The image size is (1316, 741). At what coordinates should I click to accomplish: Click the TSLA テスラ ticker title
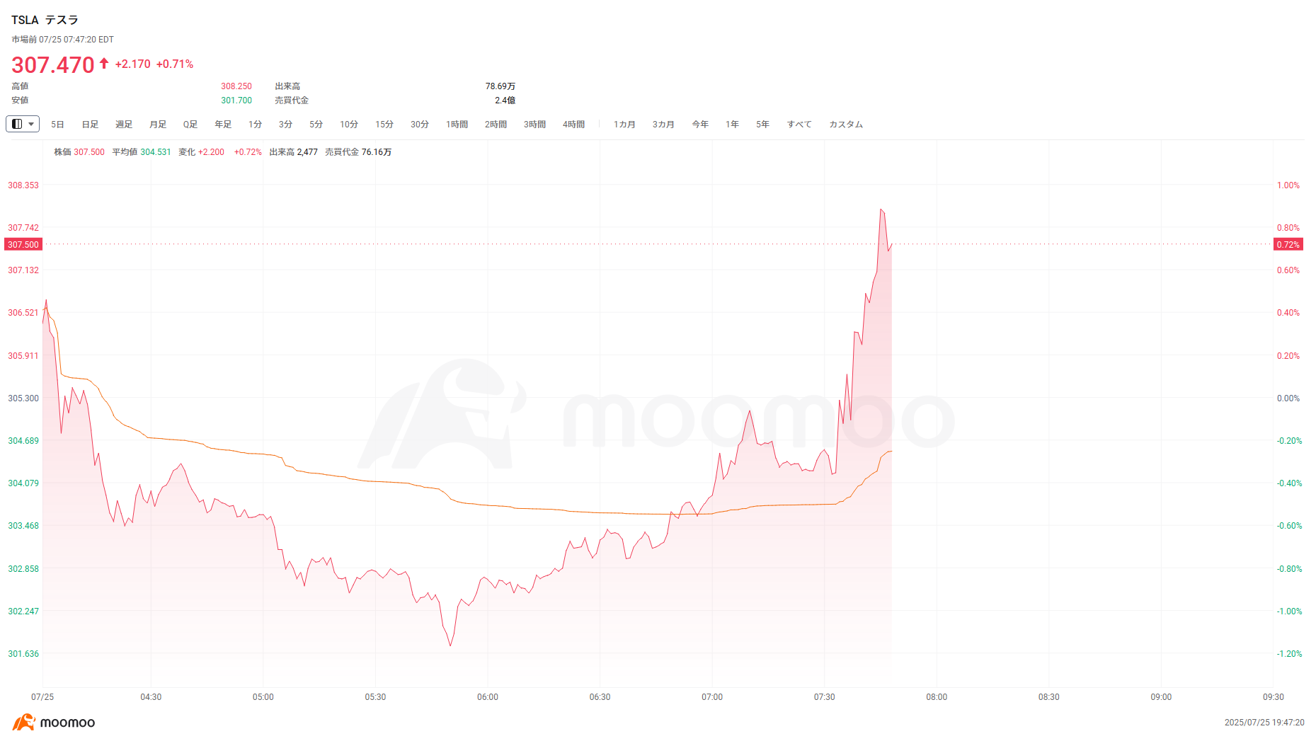45,20
